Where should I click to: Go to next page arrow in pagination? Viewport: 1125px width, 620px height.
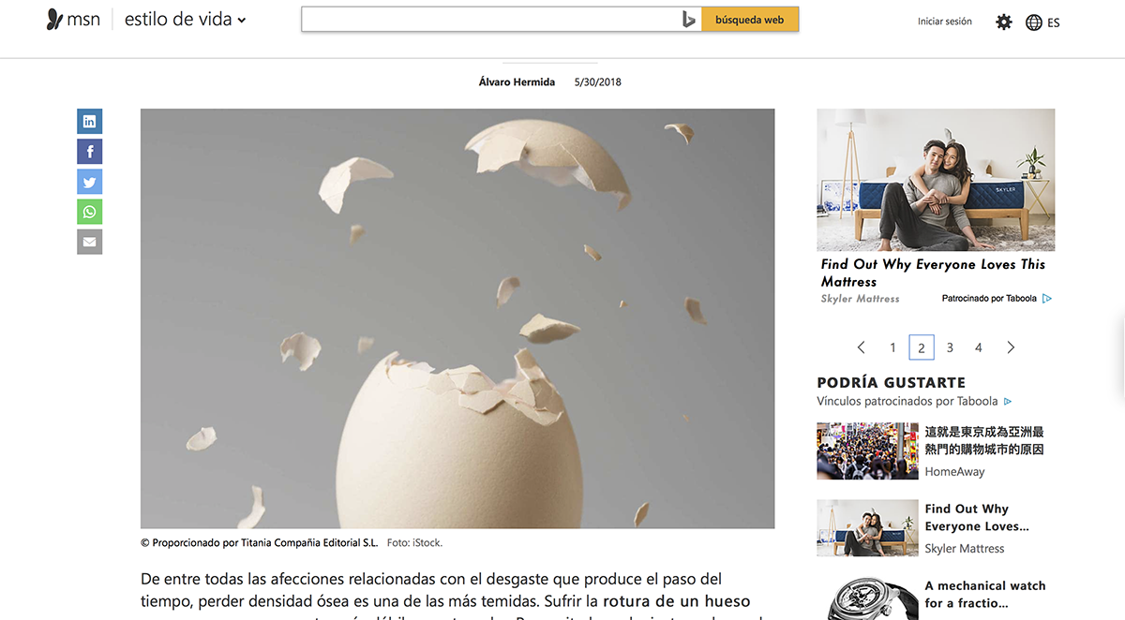(x=1011, y=347)
